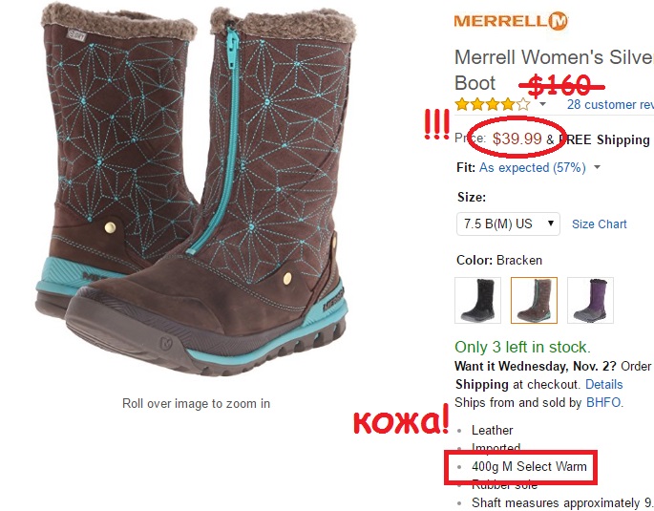
Task: Click the Merrell brand logo
Action: click(x=511, y=21)
